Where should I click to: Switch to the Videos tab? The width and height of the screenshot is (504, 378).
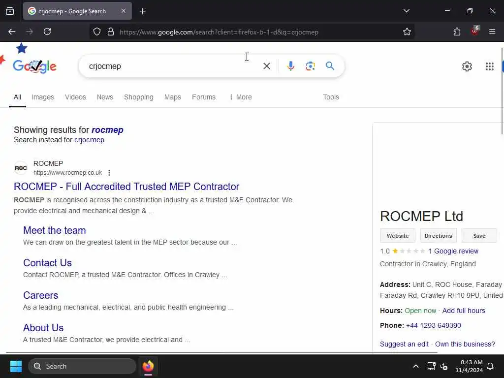(x=75, y=97)
